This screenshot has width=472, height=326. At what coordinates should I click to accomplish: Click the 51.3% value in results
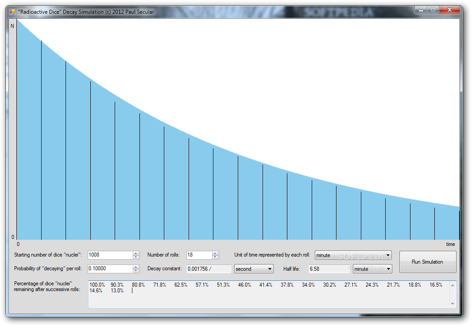(x=223, y=285)
